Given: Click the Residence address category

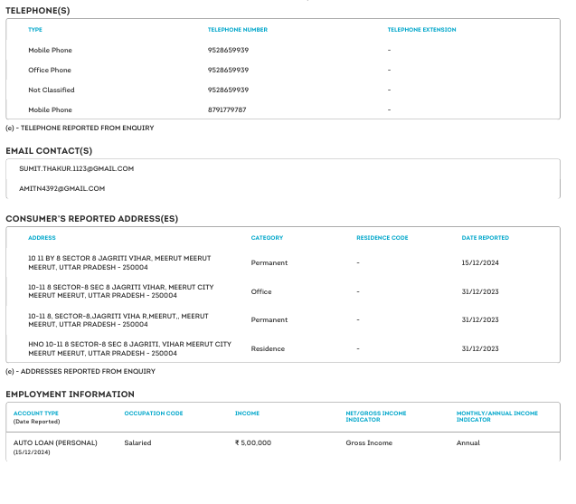Looking at the screenshot, I should coord(268,348).
